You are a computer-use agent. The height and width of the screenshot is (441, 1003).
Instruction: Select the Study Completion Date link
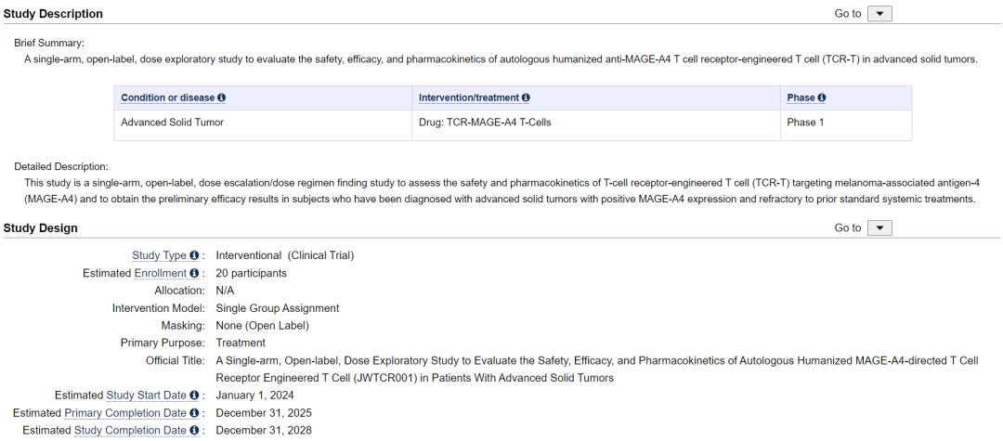[130, 431]
